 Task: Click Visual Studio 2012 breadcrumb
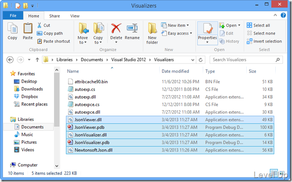pyautogui.click(x=128, y=60)
